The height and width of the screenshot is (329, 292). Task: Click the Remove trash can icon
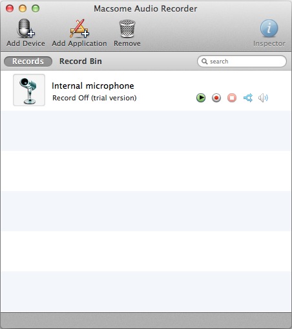pyautogui.click(x=127, y=28)
